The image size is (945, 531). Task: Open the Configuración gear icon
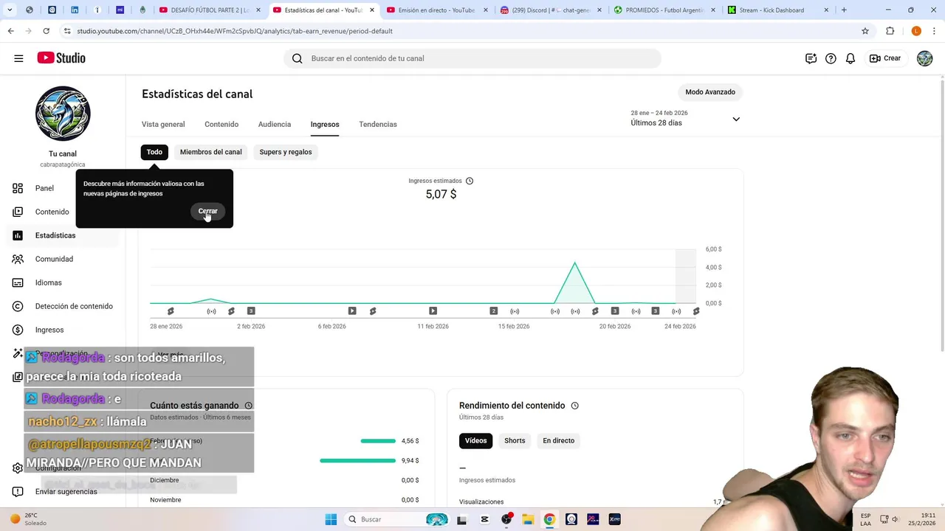[x=18, y=468]
